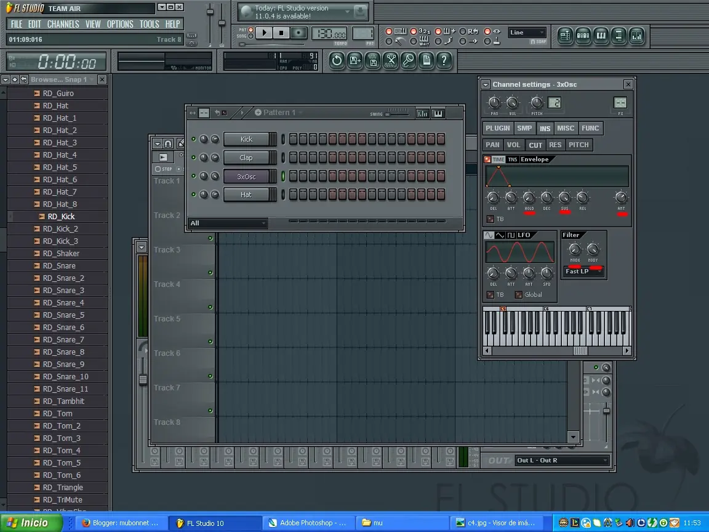Click the export wave file icon
The height and width of the screenshot is (532, 709).
(x=372, y=60)
